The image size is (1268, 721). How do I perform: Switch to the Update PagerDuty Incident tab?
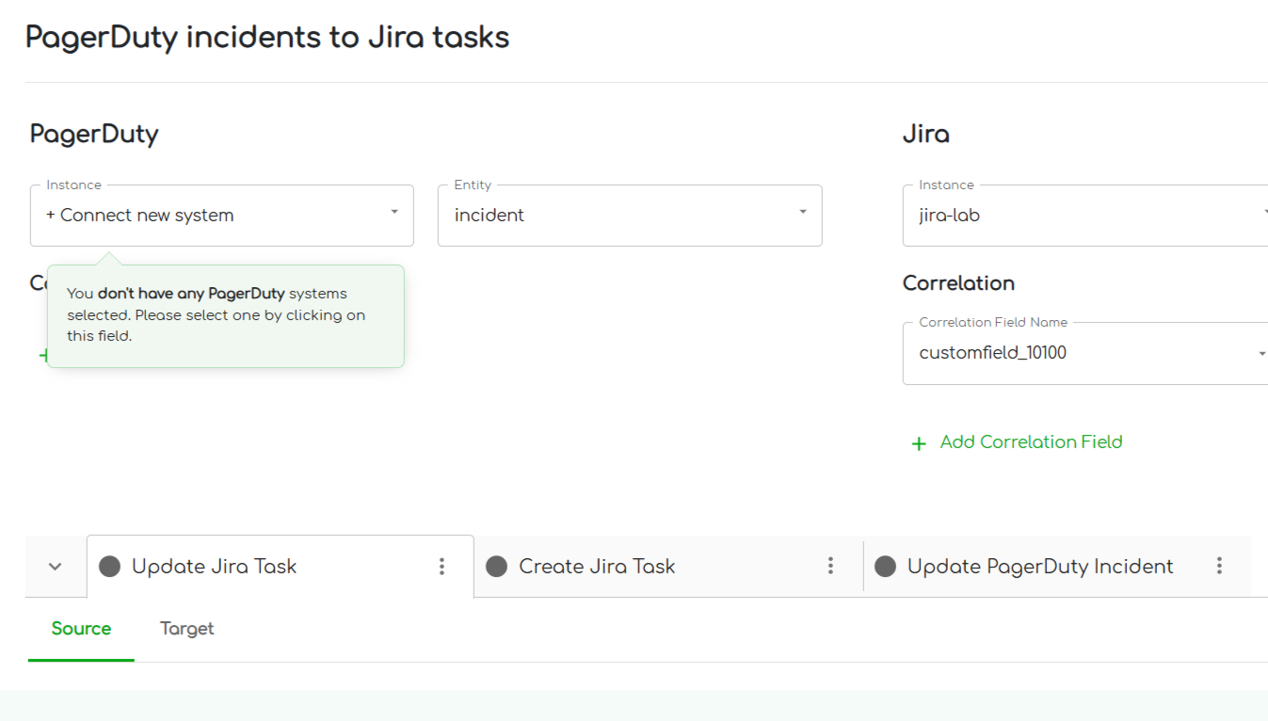(1039, 567)
